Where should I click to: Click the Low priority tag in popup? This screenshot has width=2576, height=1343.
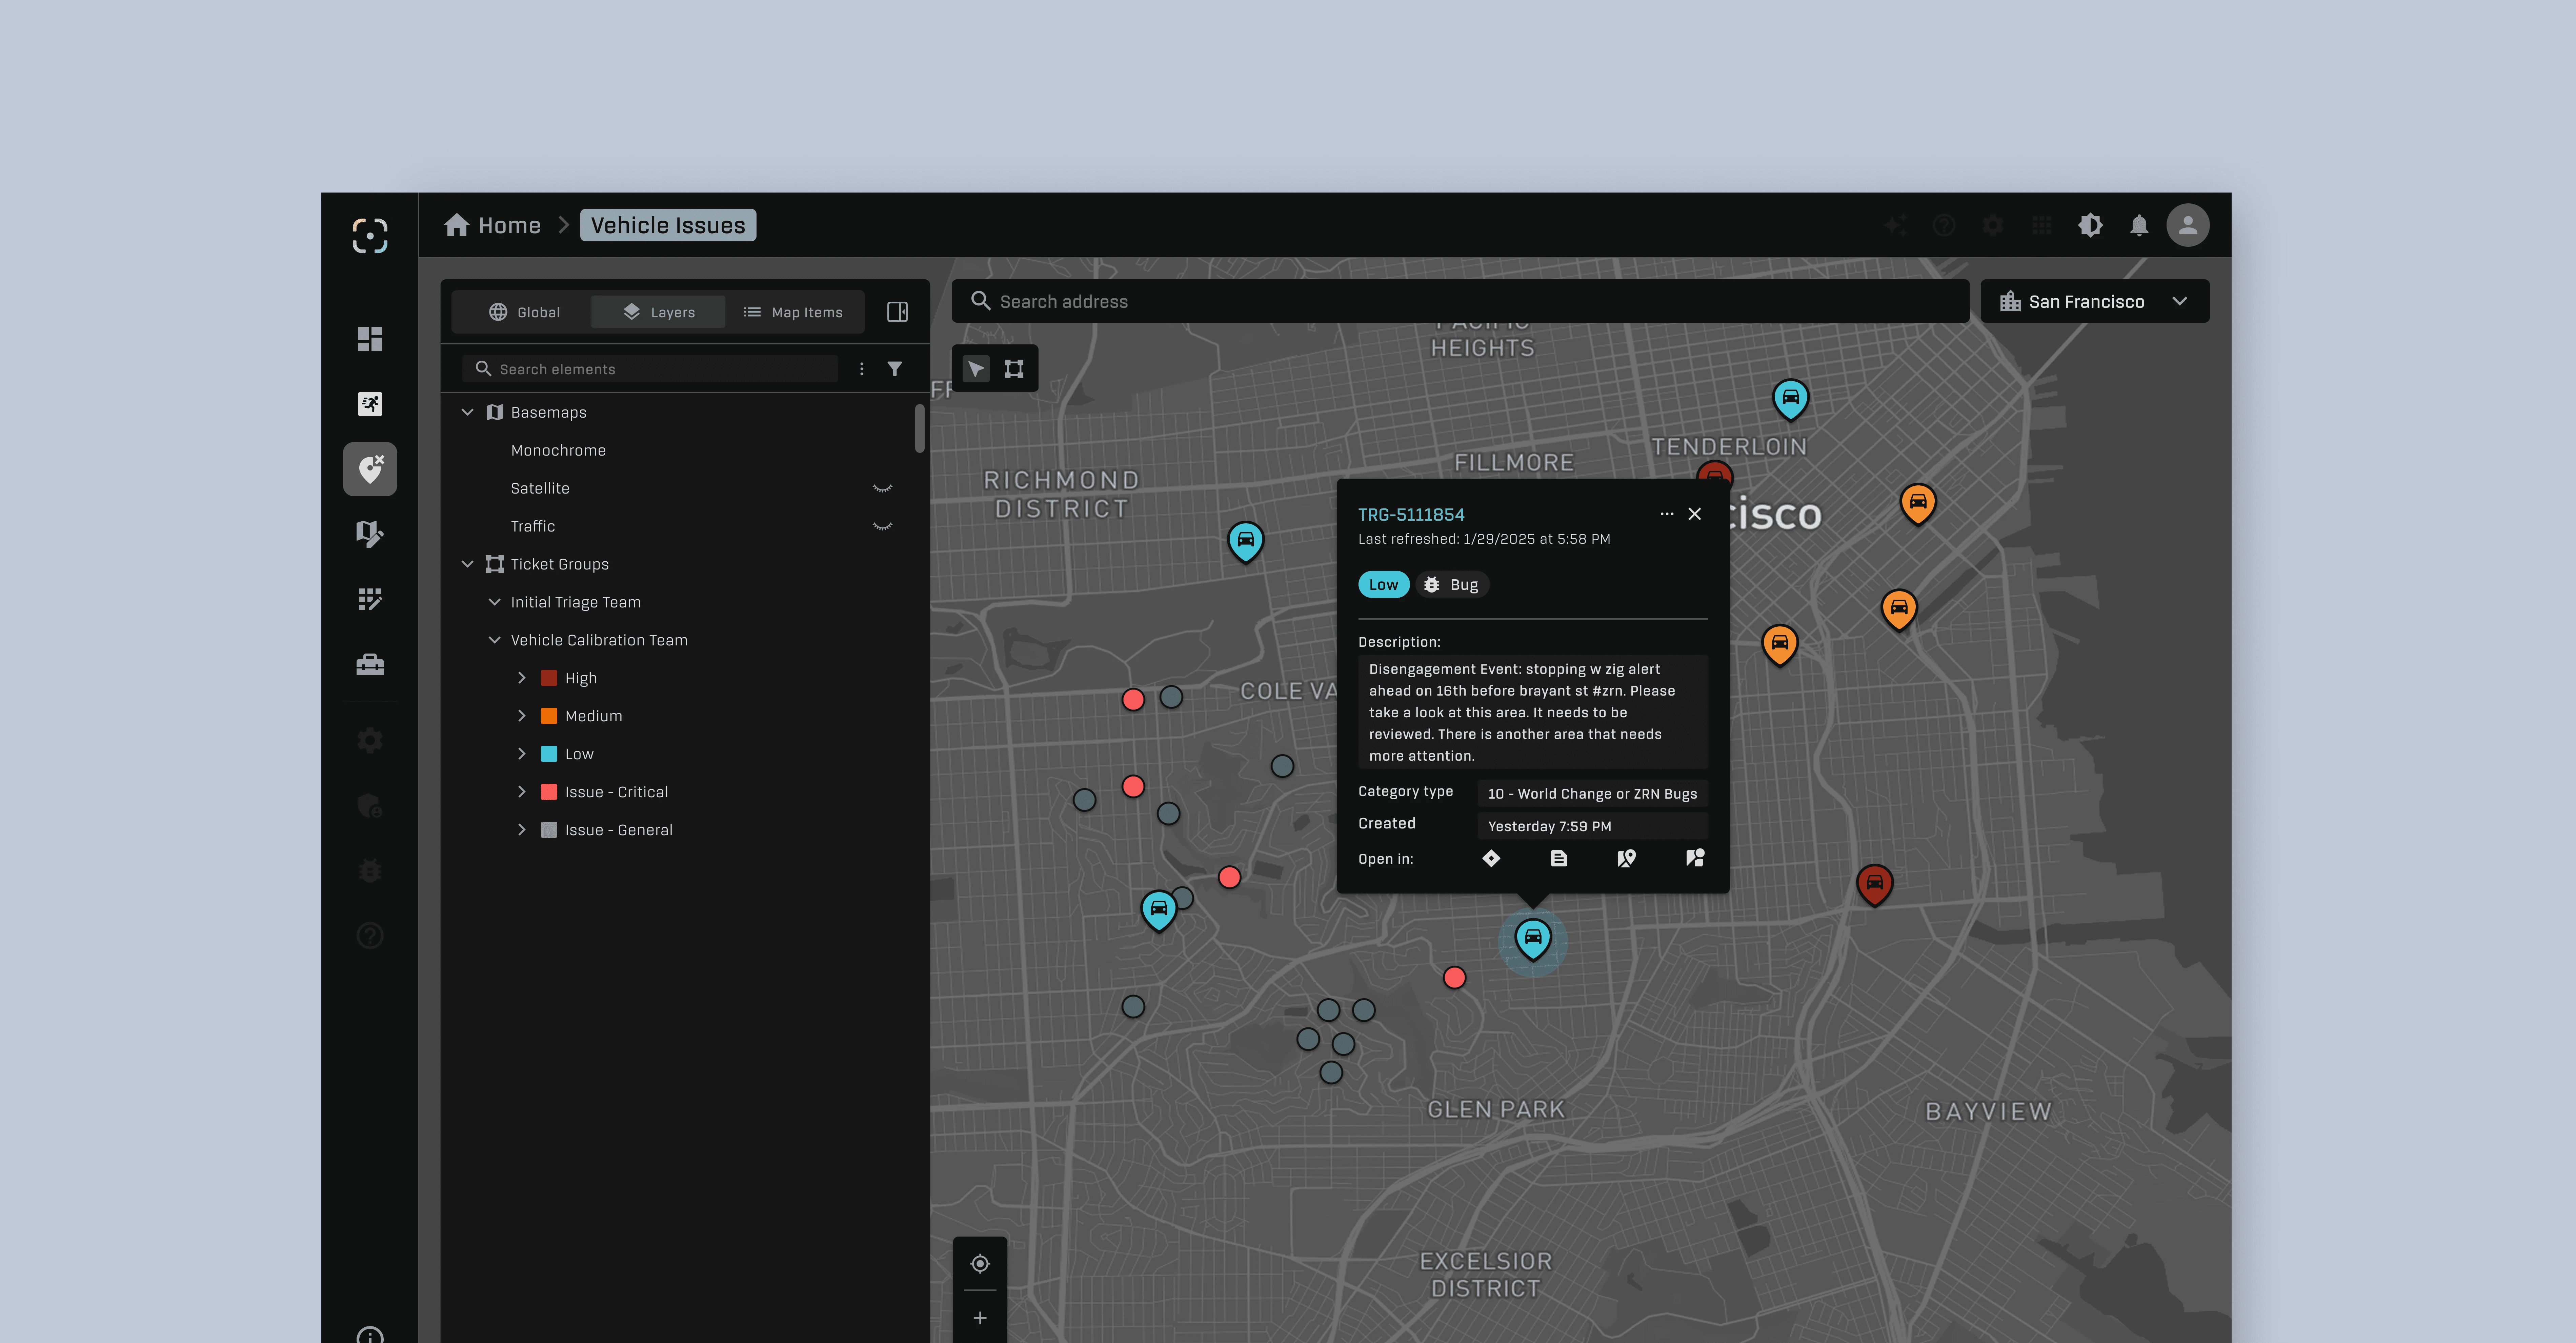point(1384,585)
